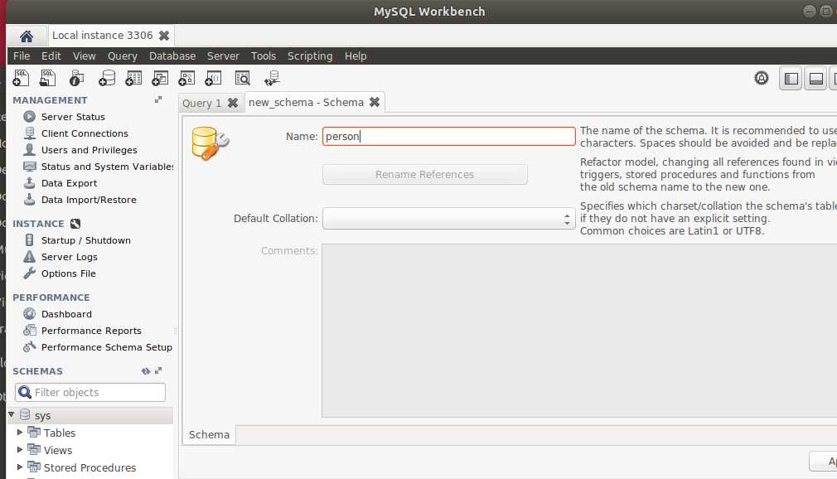This screenshot has width=837, height=479.
Task: Click the Filter objects search field
Action: click(90, 392)
